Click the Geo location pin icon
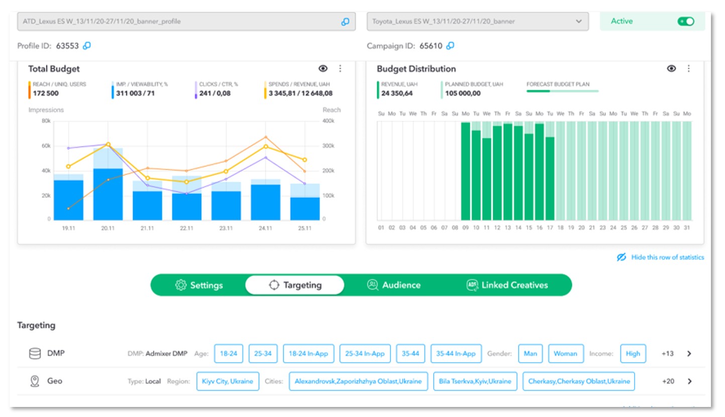This screenshot has height=417, width=725. click(35, 381)
